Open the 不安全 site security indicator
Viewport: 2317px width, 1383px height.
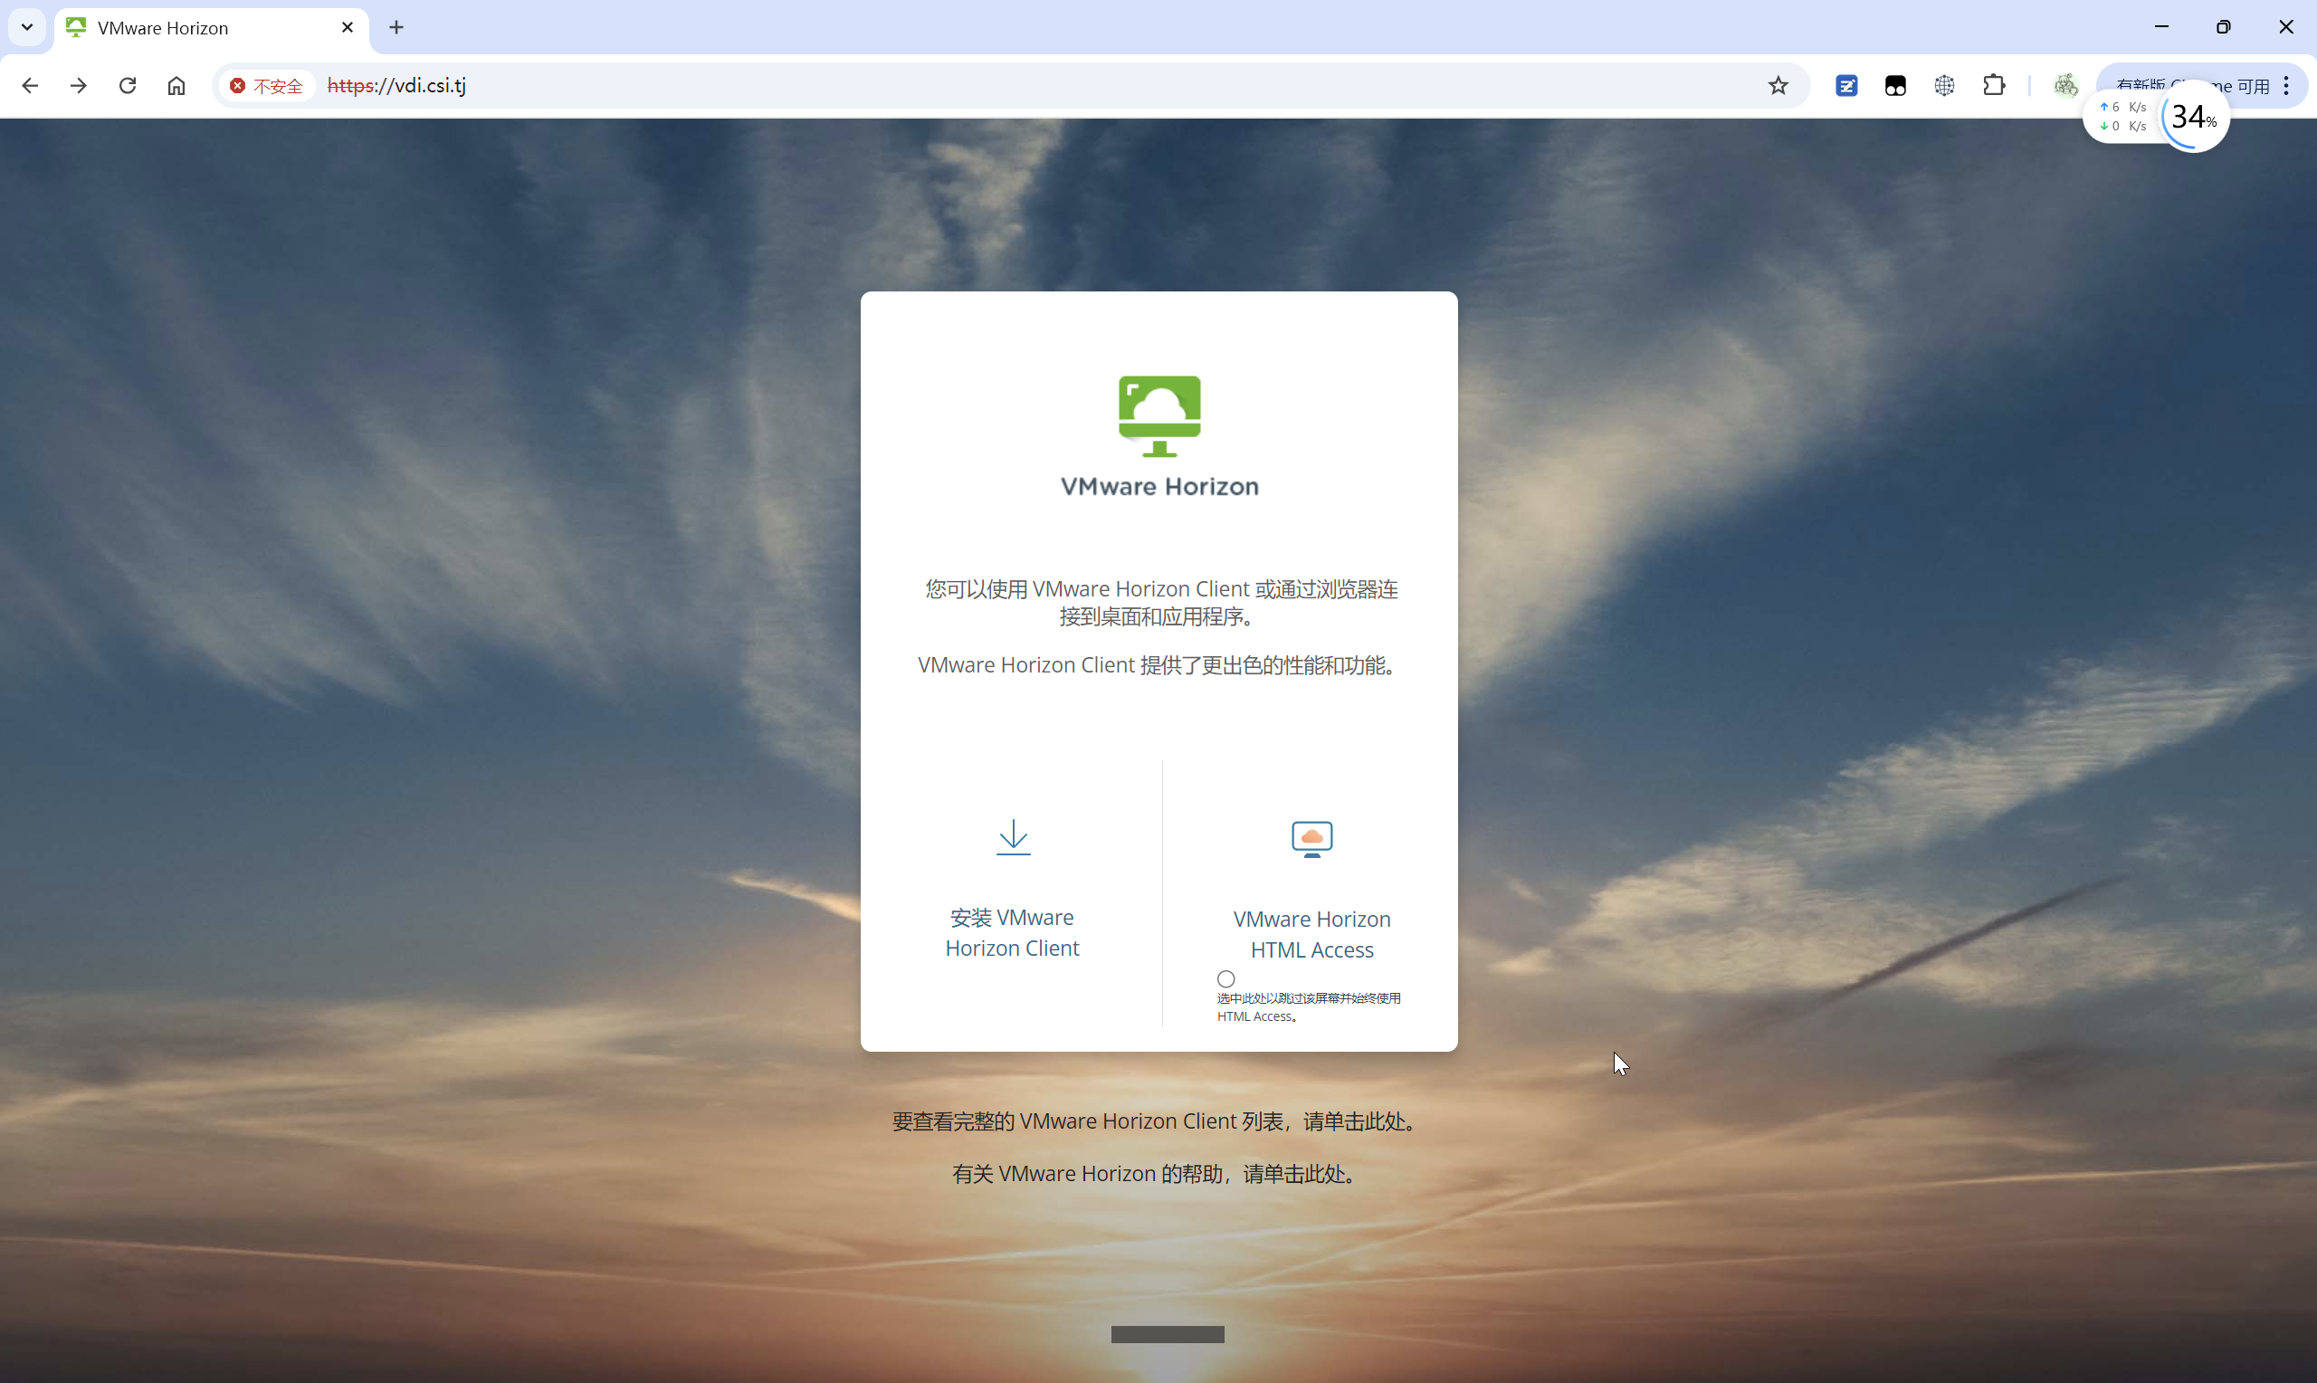click(x=266, y=86)
